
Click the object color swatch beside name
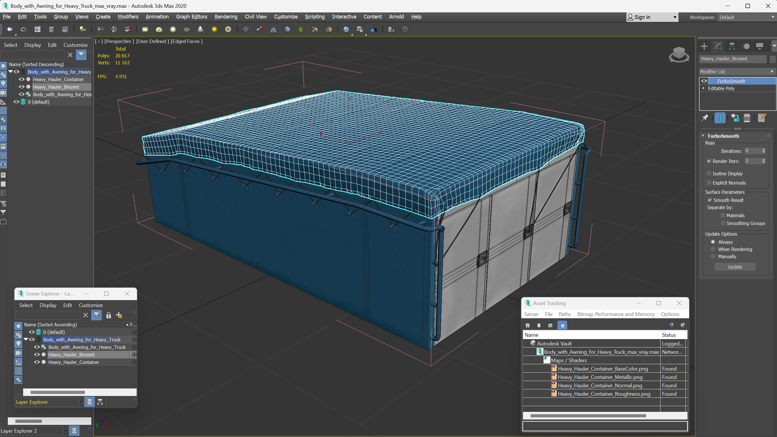point(772,59)
